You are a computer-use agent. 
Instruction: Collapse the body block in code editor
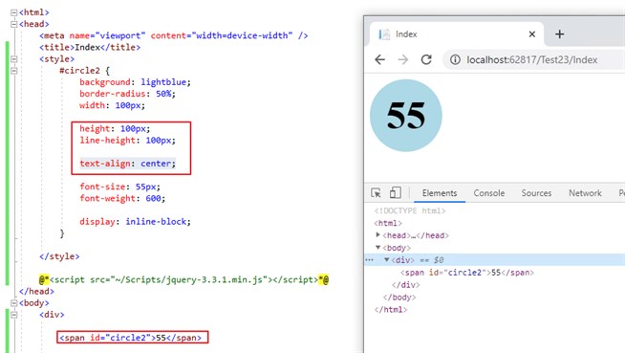click(14, 303)
